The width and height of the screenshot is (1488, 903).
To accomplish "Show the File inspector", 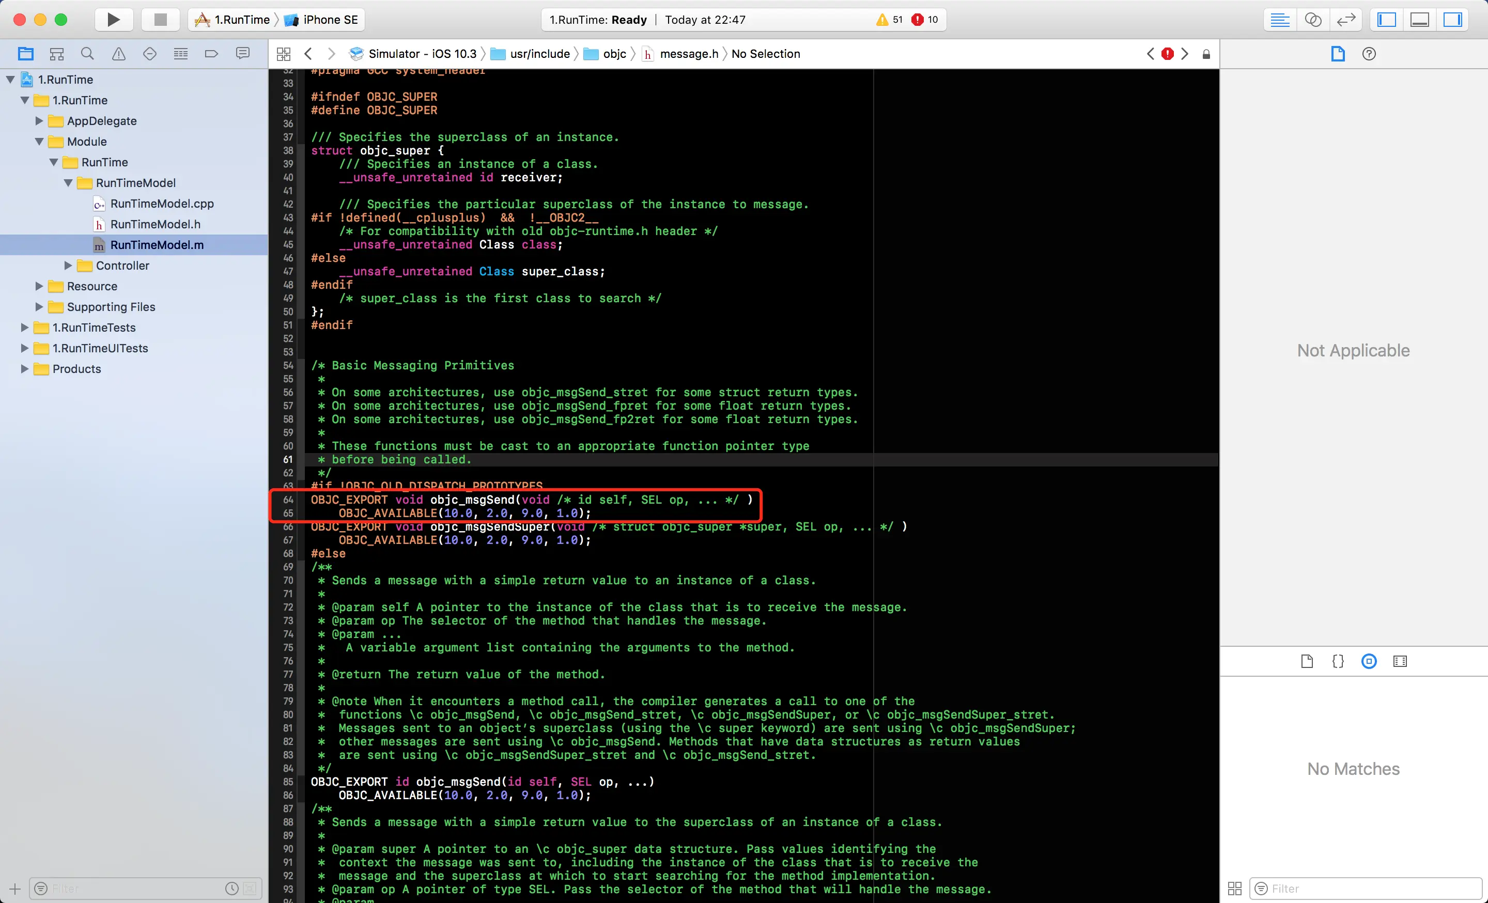I will pyautogui.click(x=1338, y=54).
